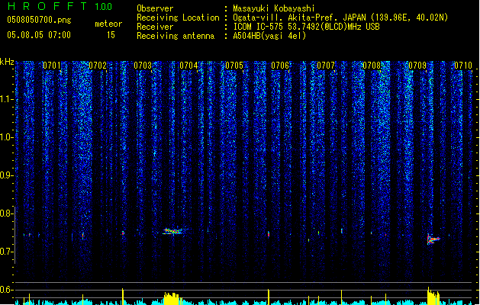Click the HROFFT 1.0.0 title text
The image size is (480, 305).
tap(60, 6)
